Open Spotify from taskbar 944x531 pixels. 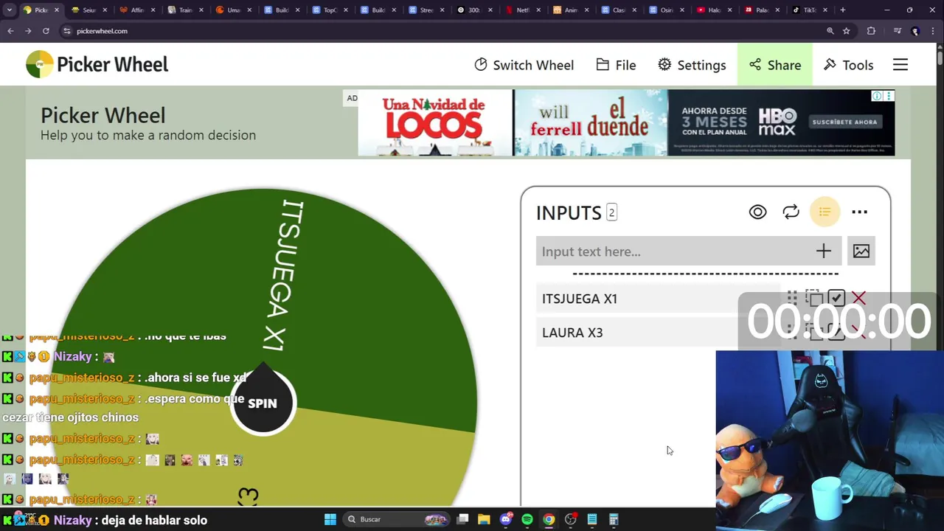(x=527, y=519)
